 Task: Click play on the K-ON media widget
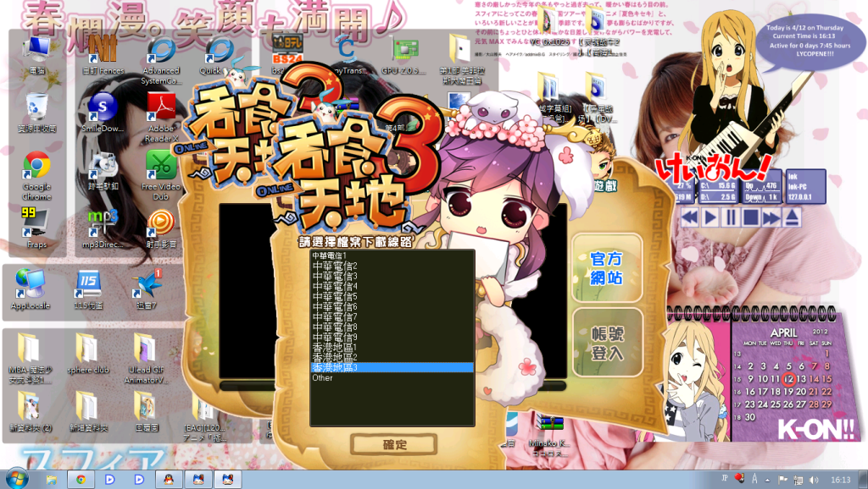710,217
